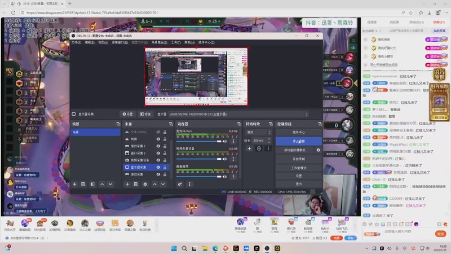Viewport: 451px width, 254px height.
Task: Pop out the 转场特效 dock panel
Action: [271, 124]
